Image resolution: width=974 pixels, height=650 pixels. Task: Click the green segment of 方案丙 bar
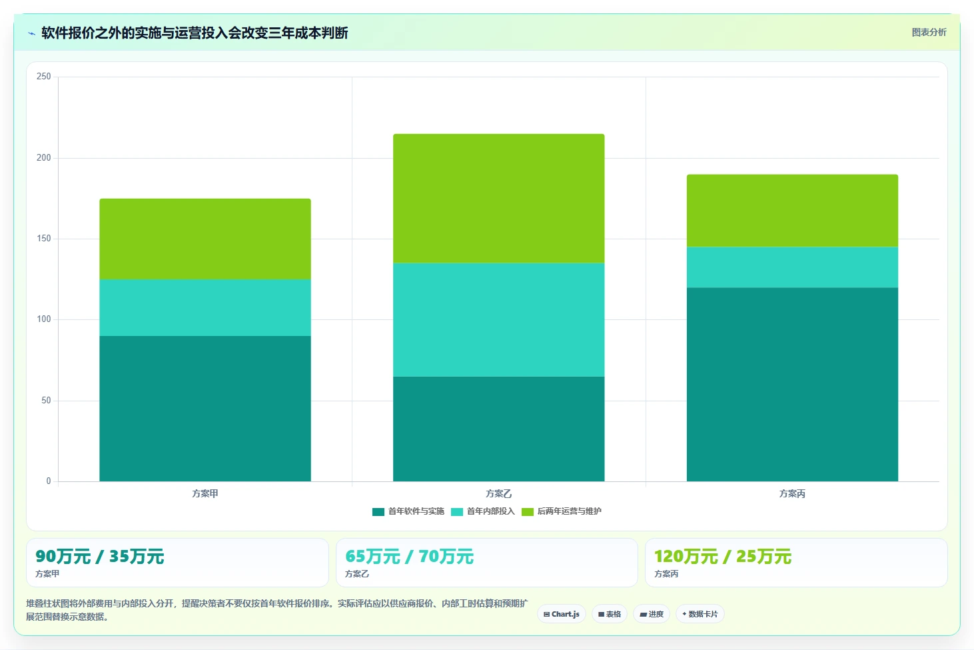(x=792, y=211)
